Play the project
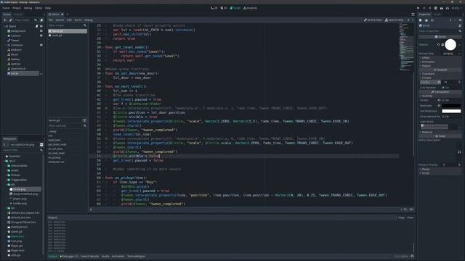 (418, 8)
